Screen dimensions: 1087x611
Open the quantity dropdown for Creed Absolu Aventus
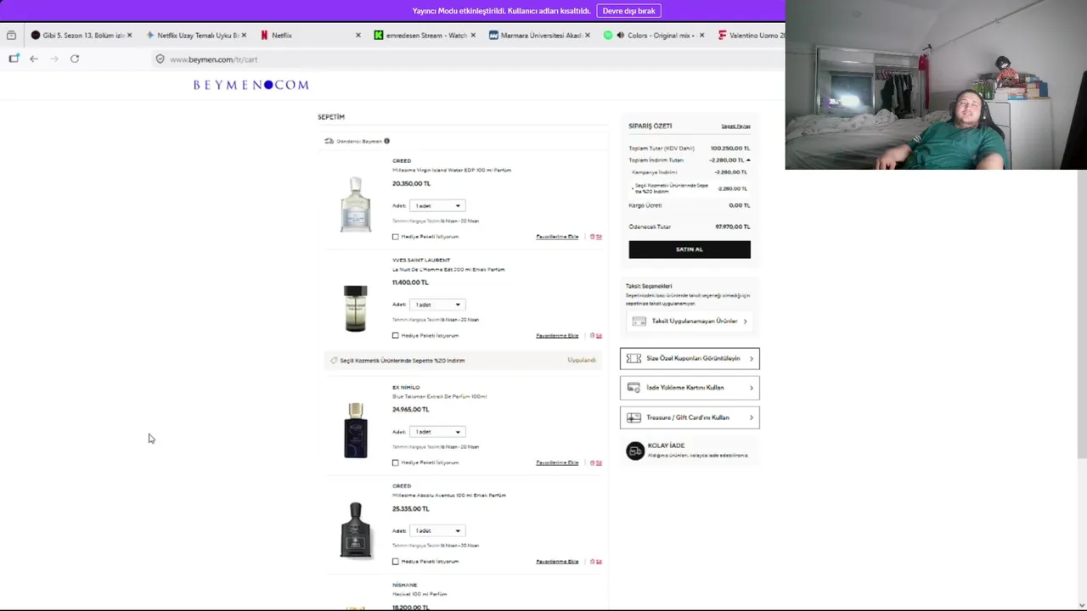point(437,530)
